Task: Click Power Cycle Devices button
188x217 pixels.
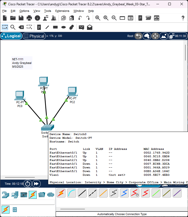Action: [28, 183]
